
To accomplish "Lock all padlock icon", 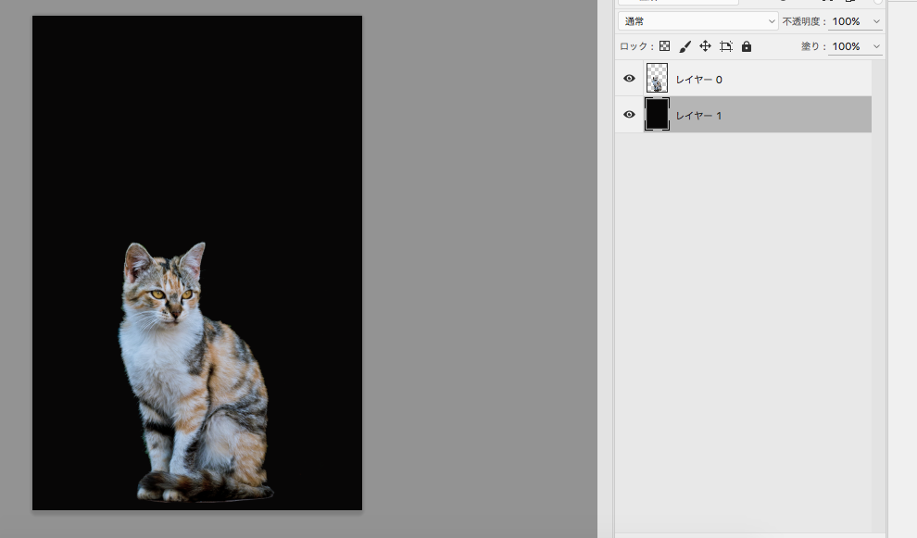I will pos(747,46).
